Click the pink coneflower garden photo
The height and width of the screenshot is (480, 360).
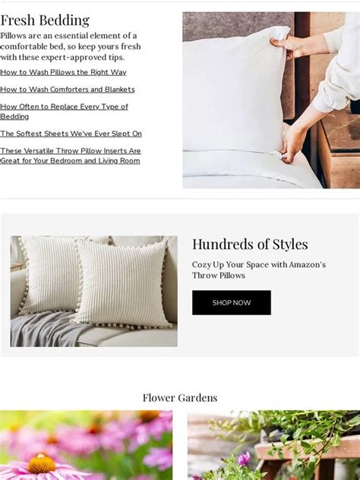point(86,445)
